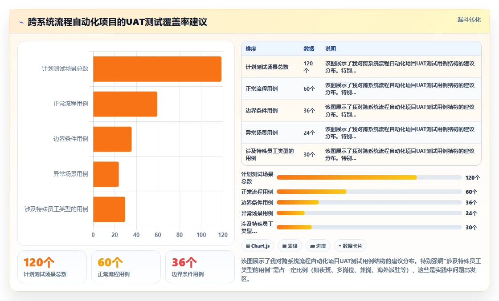The image size is (499, 301).
Task: Open the 60个 正常流程用例 data card
Action: click(x=126, y=267)
